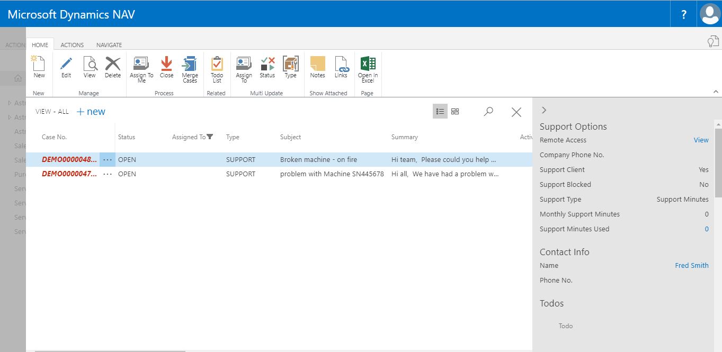722x352 pixels.
Task: Collapse the ribbon with the chevron
Action: [x=716, y=92]
